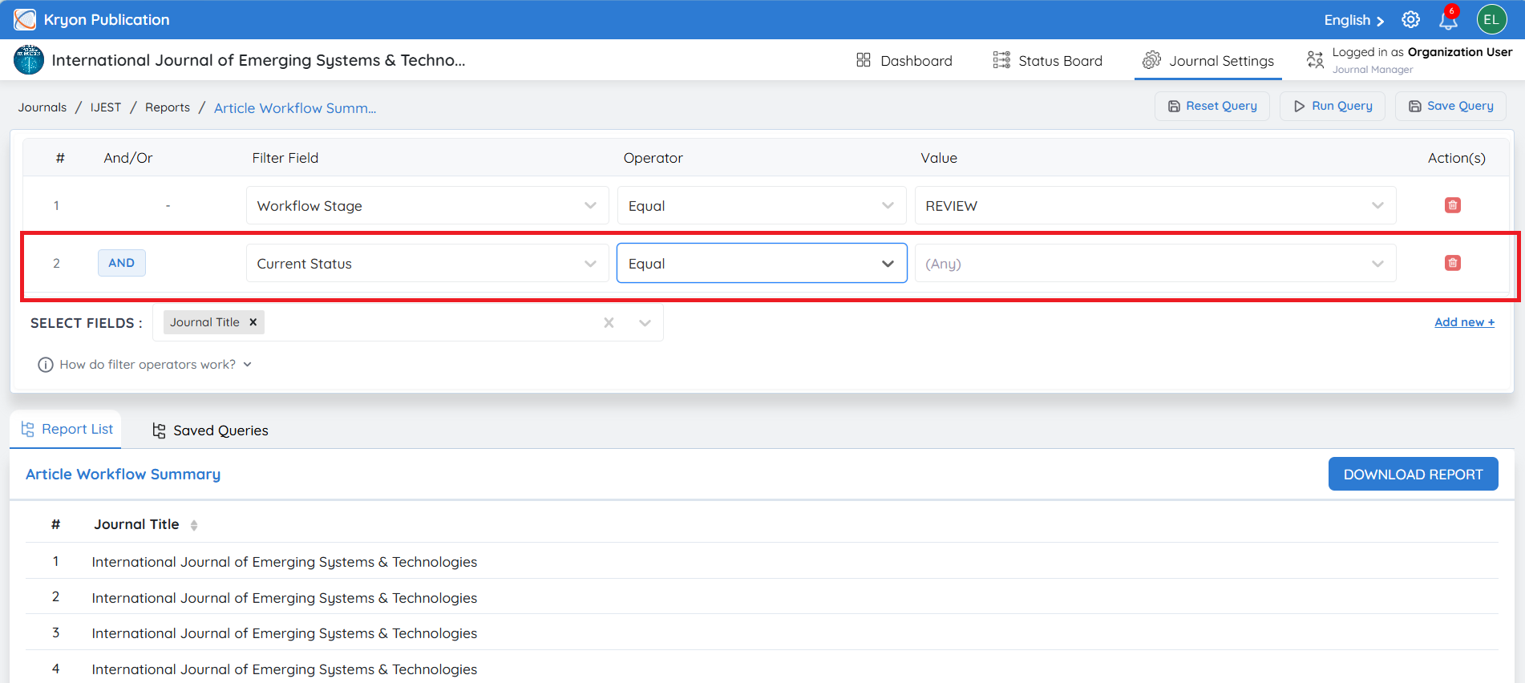Open the EL user avatar menu
1525x683 pixels.
click(x=1491, y=20)
